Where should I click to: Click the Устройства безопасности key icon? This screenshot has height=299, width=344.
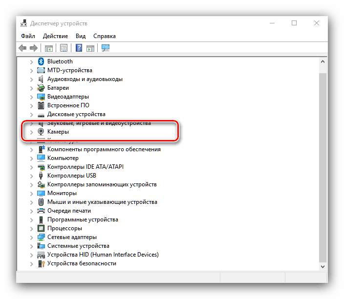41,263
